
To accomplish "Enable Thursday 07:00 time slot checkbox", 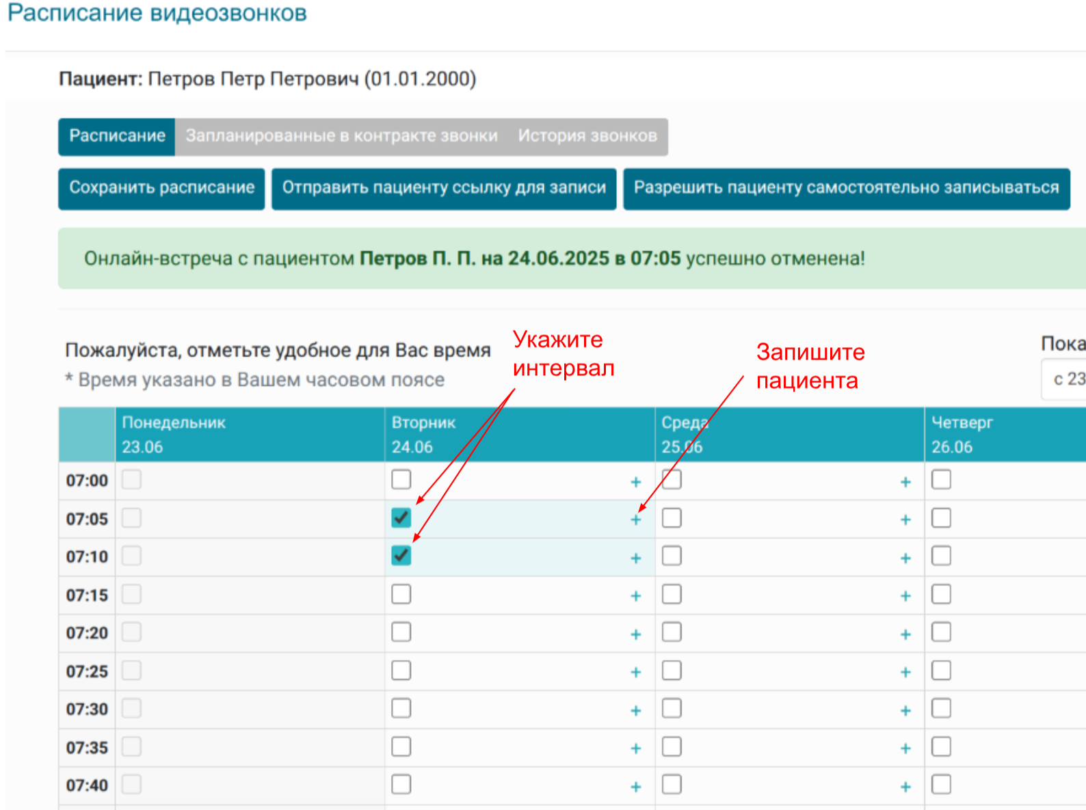I will [941, 480].
